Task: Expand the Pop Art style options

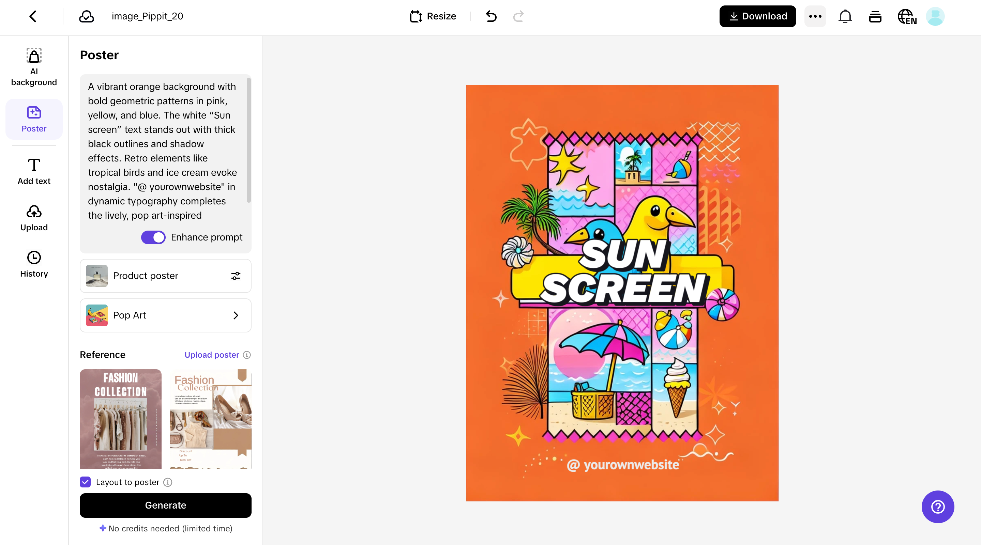Action: pos(236,315)
